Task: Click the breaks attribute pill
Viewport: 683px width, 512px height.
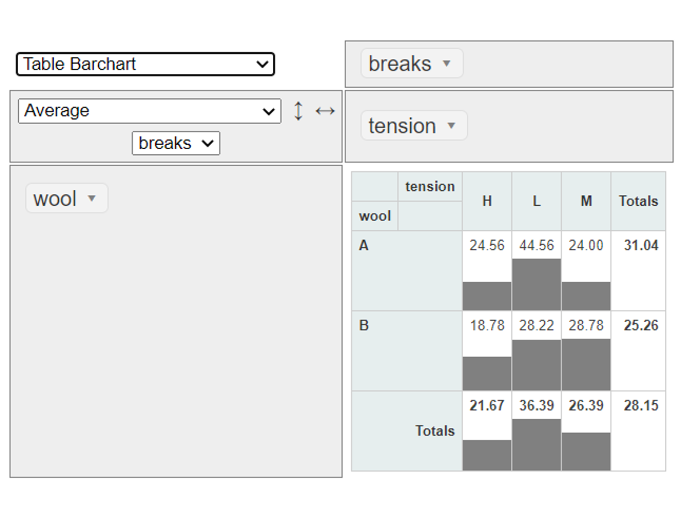Action: pyautogui.click(x=400, y=63)
